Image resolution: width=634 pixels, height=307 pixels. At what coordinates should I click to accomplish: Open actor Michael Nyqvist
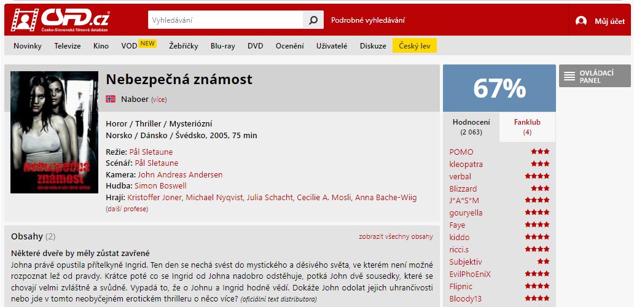[x=214, y=198]
